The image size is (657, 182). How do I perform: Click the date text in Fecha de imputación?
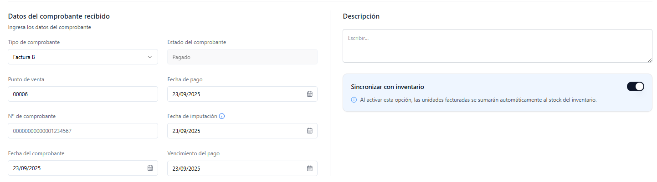tap(186, 131)
